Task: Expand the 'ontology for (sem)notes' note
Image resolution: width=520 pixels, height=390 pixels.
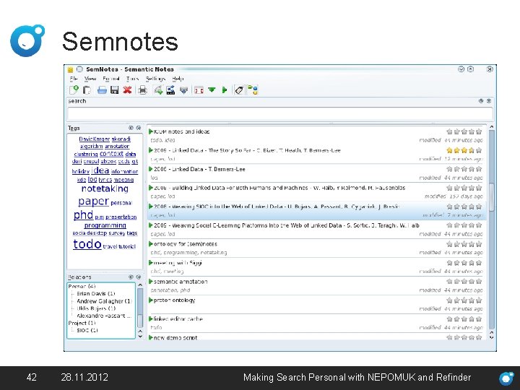Action: click(x=151, y=244)
